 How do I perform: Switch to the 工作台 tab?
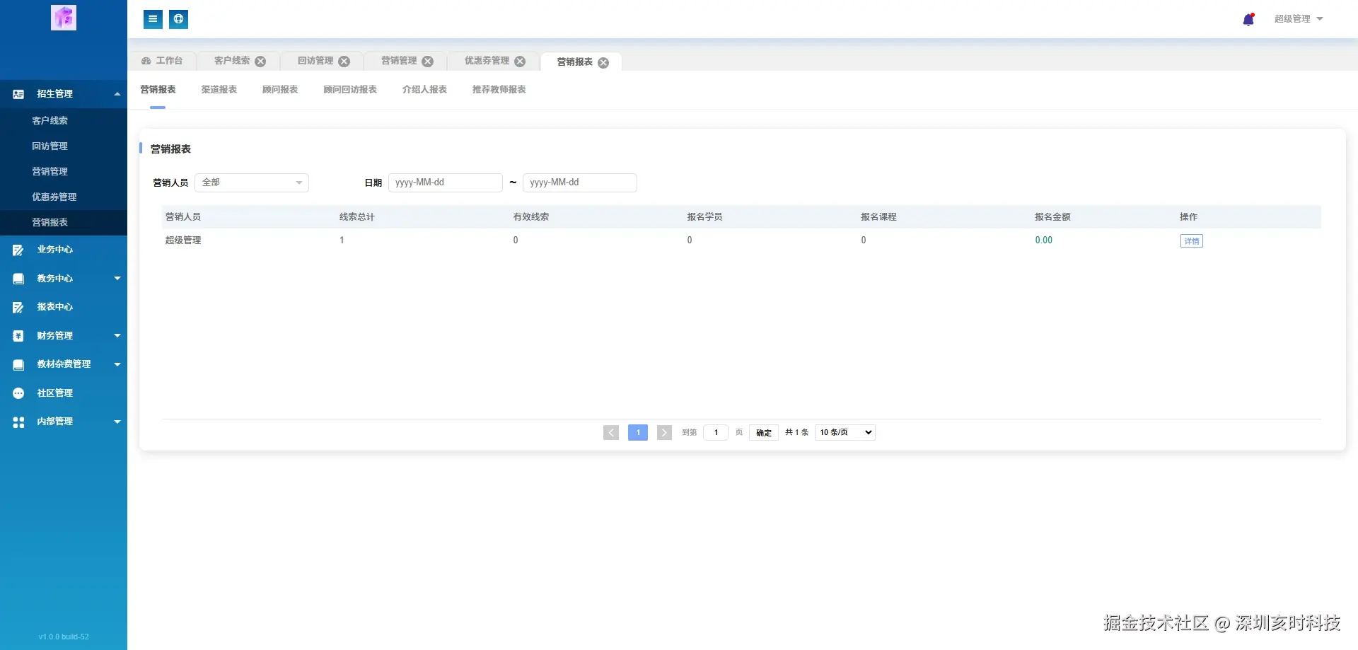[x=162, y=61]
